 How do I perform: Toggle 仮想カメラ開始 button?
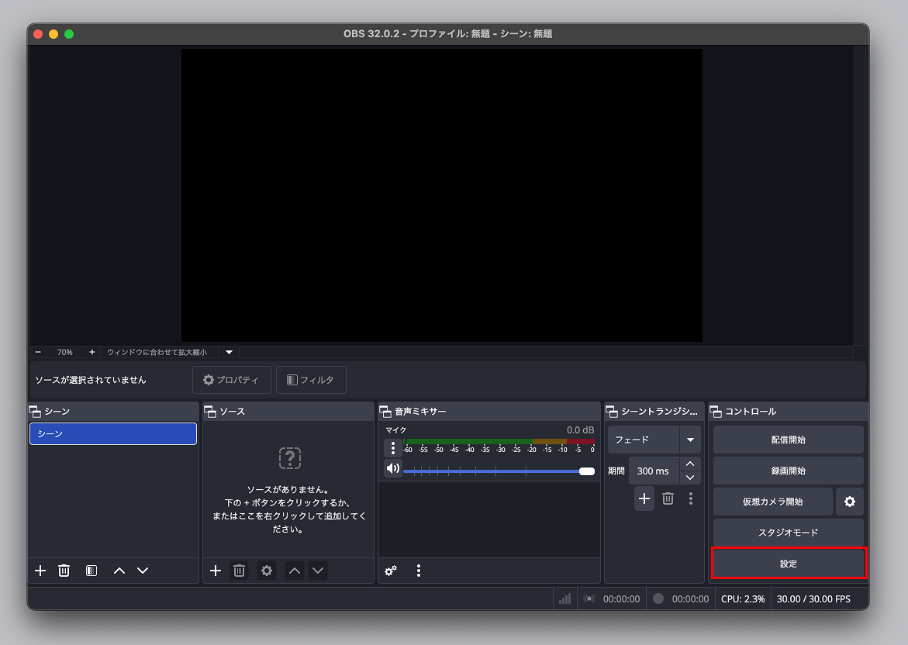coord(772,502)
